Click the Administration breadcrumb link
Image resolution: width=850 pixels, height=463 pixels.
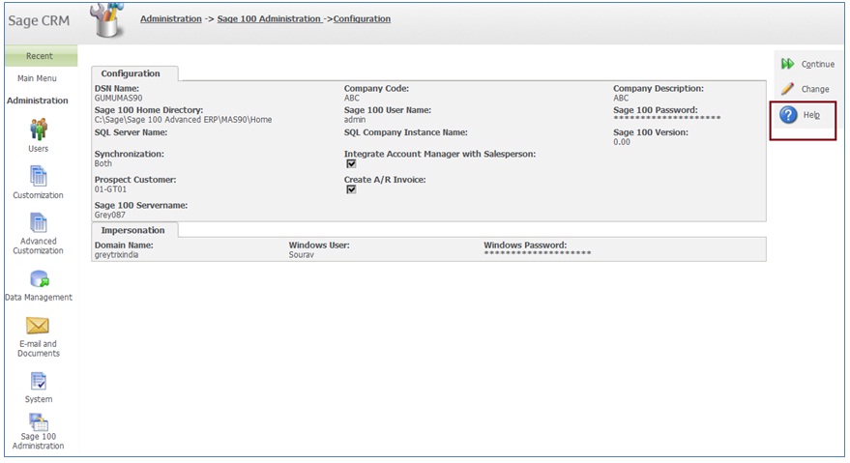coord(171,18)
